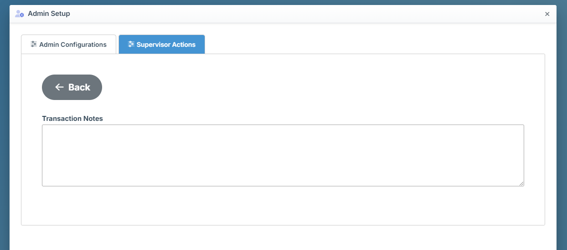Select the Supervisor Actions tab

pos(162,45)
